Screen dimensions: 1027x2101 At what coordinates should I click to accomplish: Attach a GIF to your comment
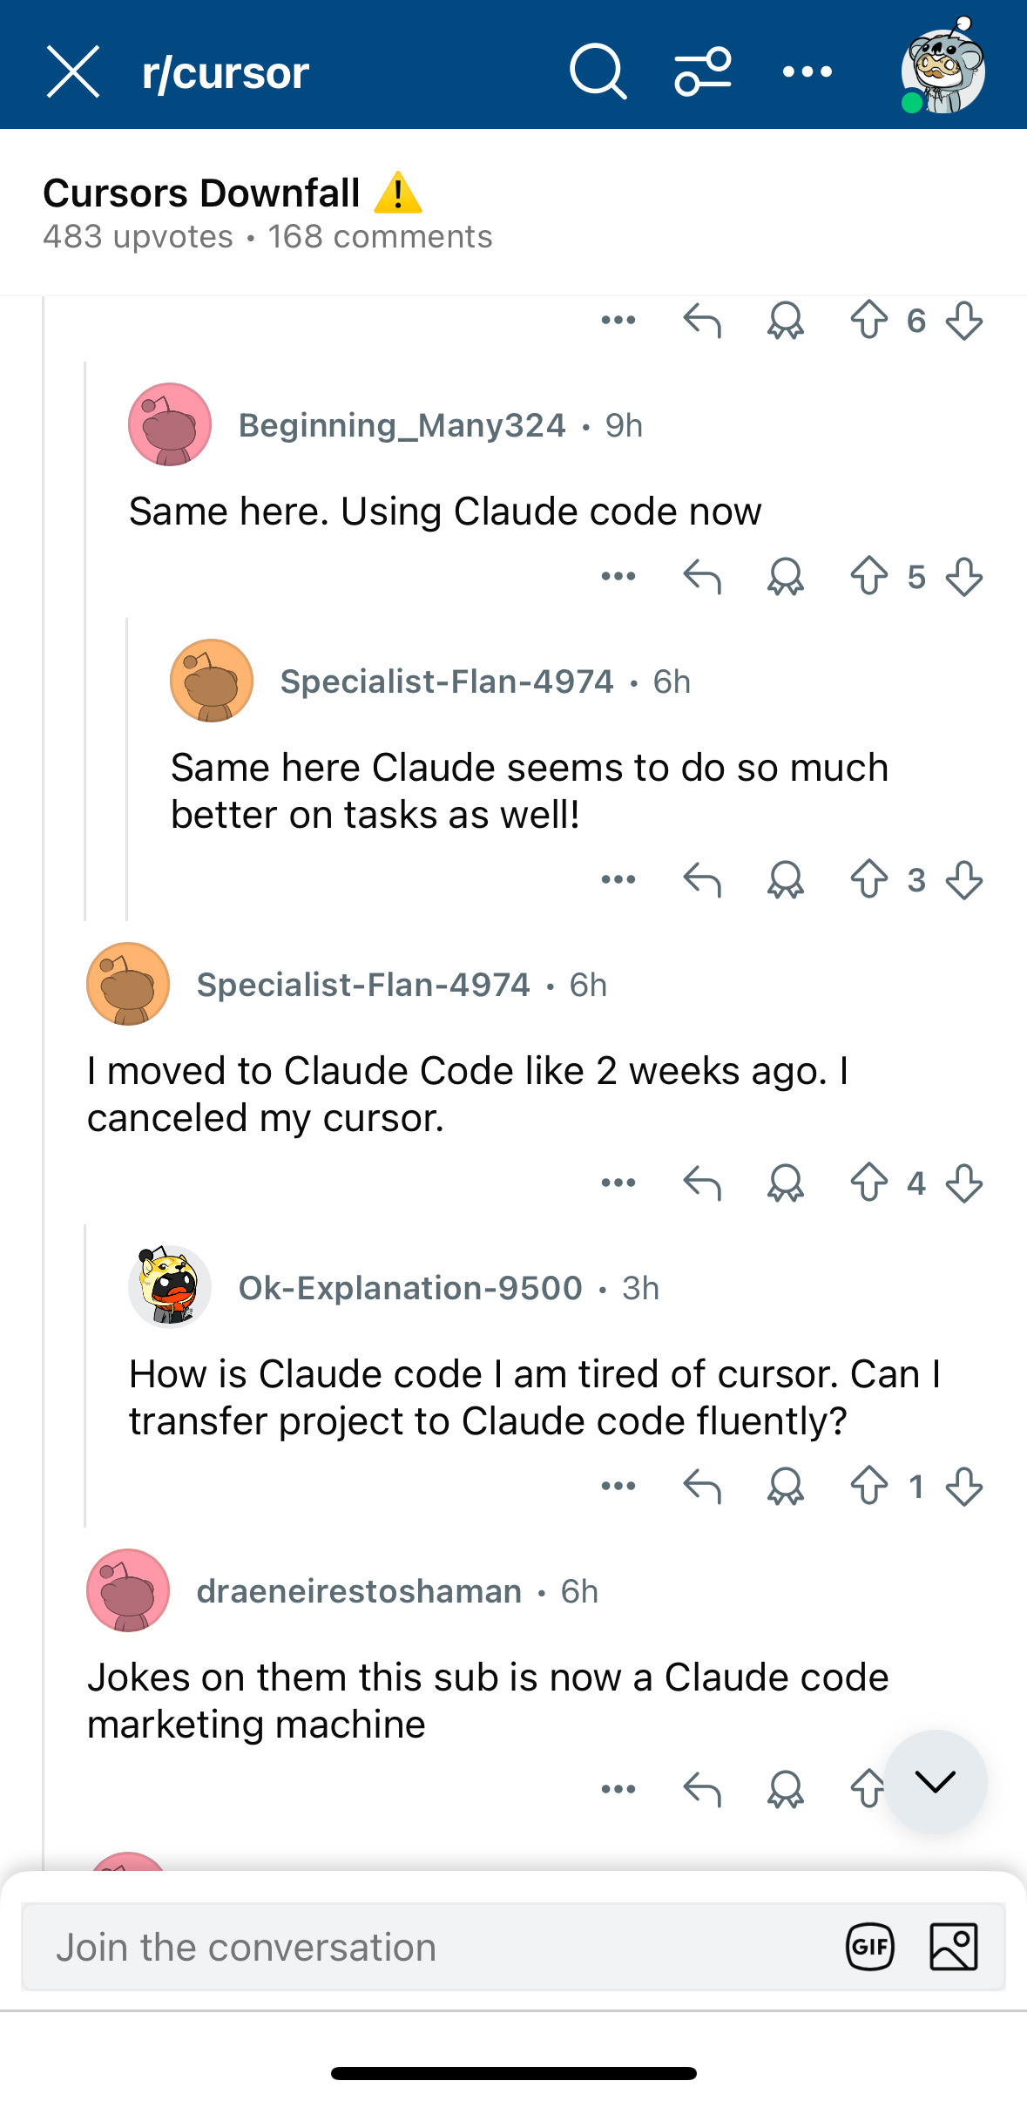point(870,1947)
